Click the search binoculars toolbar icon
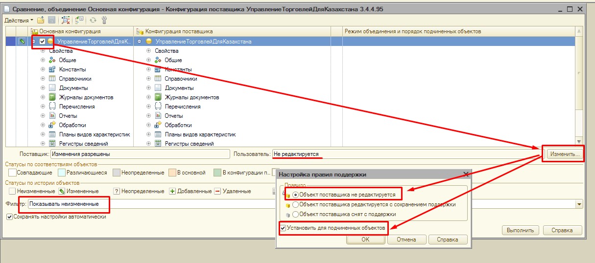 pos(66,20)
